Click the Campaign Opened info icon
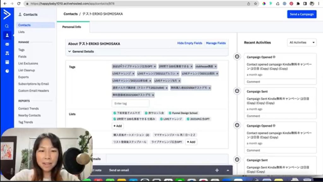Image resolution: width=323 pixels, height=182 pixels. click(274, 57)
